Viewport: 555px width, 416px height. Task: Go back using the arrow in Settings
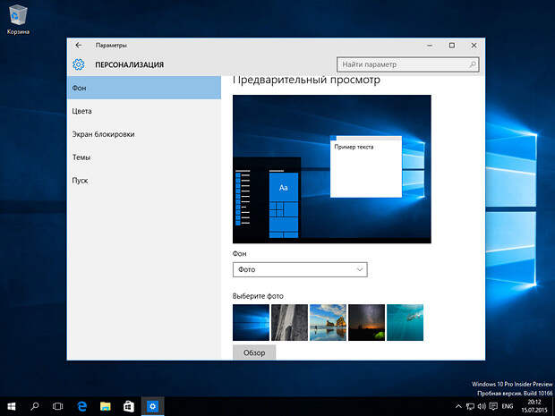(x=79, y=46)
